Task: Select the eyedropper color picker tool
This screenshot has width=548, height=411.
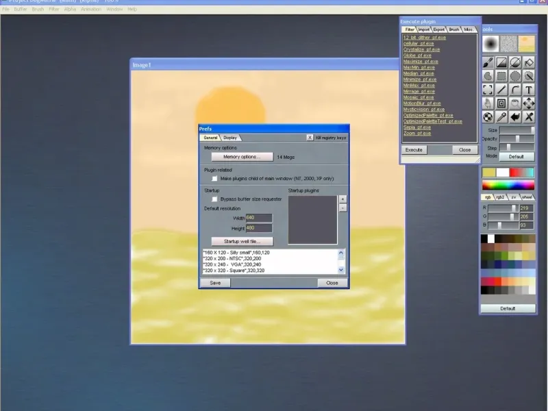Action: tap(501, 117)
